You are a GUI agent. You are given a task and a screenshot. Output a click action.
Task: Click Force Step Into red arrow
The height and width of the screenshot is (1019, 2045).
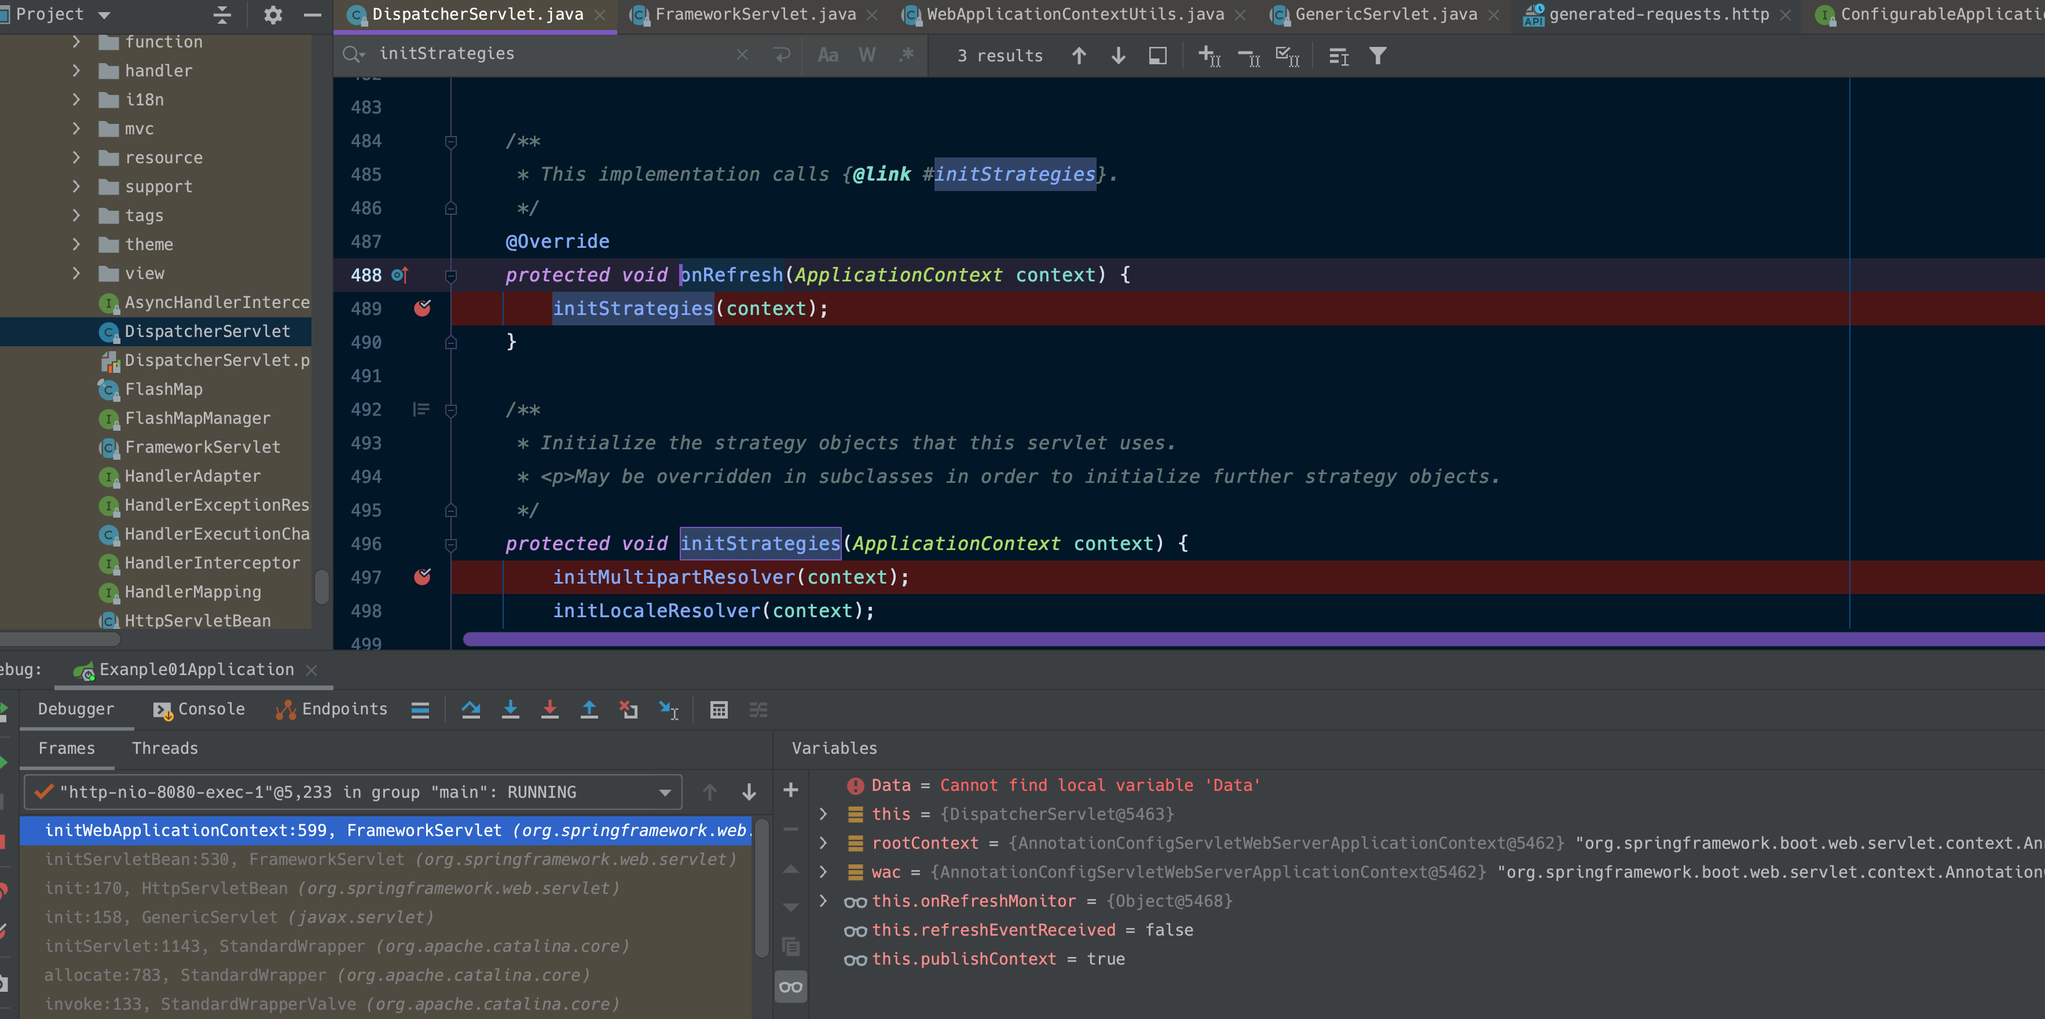[x=549, y=709]
